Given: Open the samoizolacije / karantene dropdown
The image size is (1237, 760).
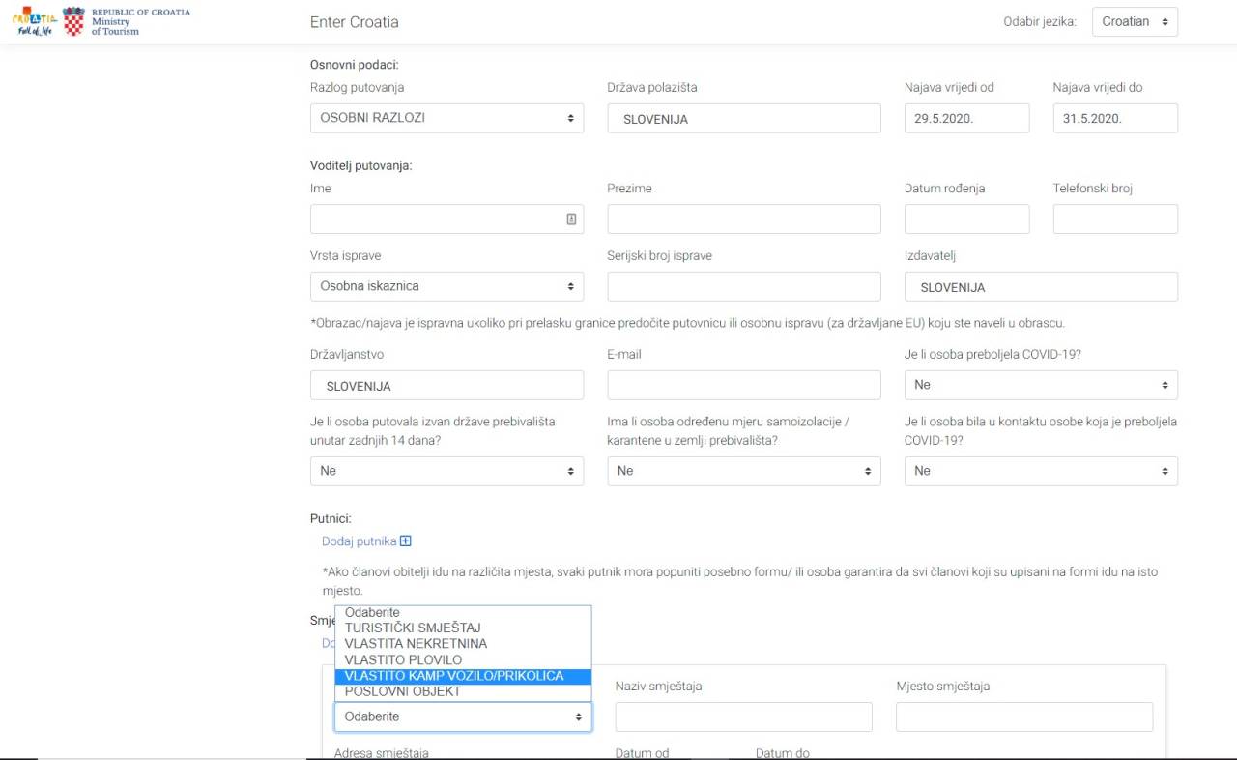Looking at the screenshot, I should [x=743, y=471].
